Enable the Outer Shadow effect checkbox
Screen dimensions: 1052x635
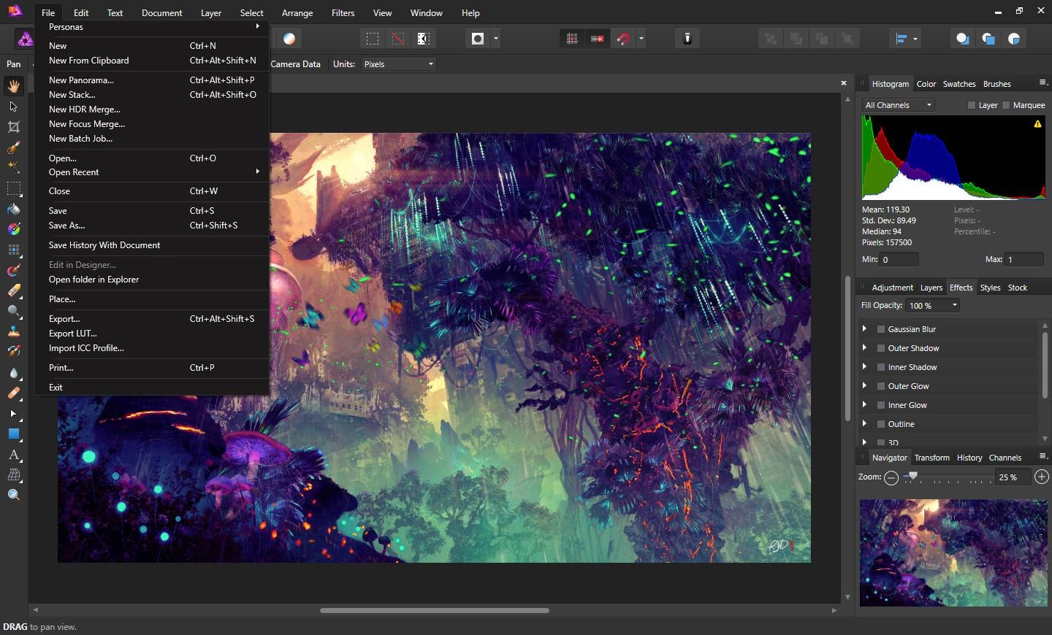point(881,348)
